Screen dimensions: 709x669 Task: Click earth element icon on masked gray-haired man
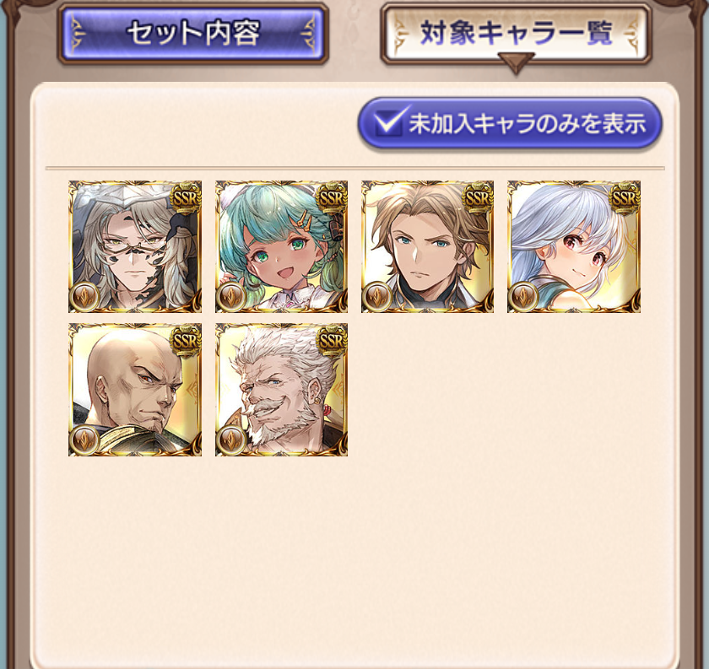pyautogui.click(x=84, y=297)
